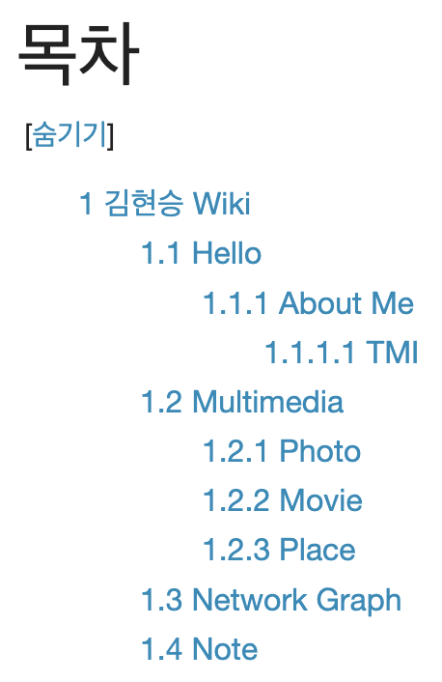Jump to the Hello section
The width and height of the screenshot is (442, 682).
(x=202, y=253)
